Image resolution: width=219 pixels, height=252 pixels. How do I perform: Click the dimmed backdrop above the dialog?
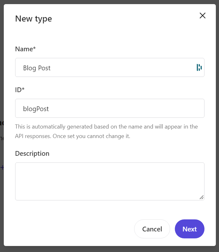(109, 2)
